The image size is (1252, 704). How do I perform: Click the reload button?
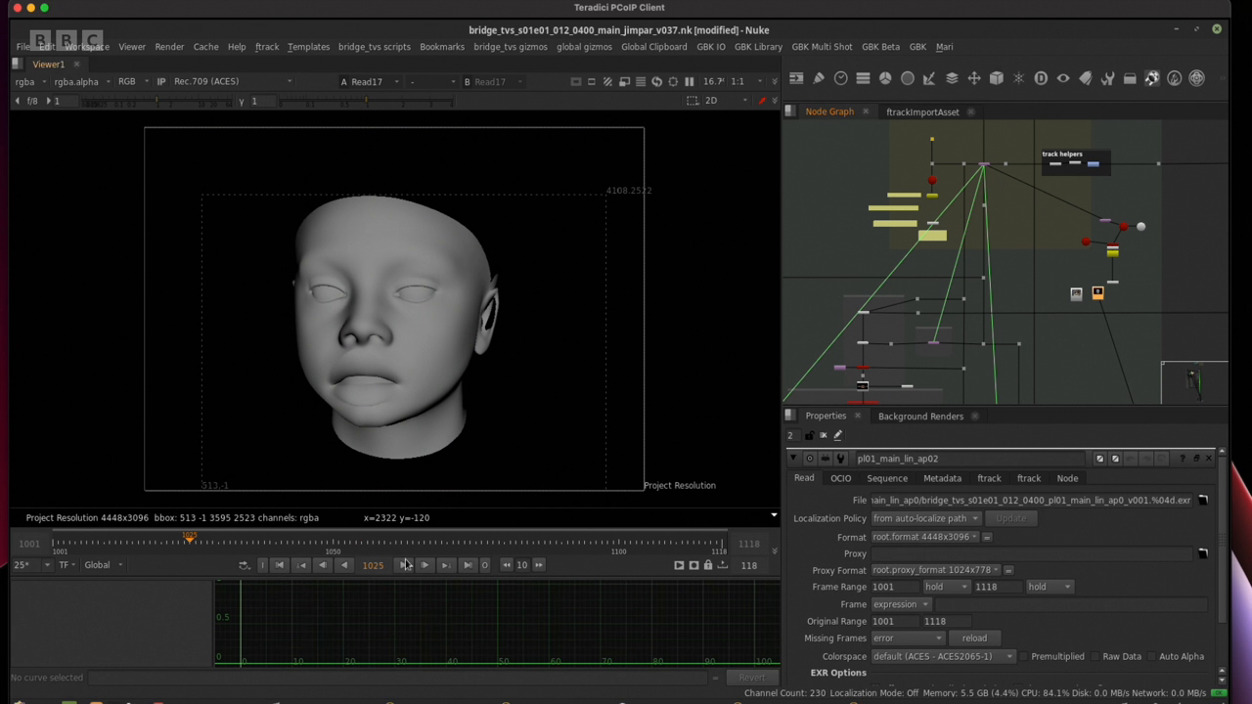click(973, 638)
